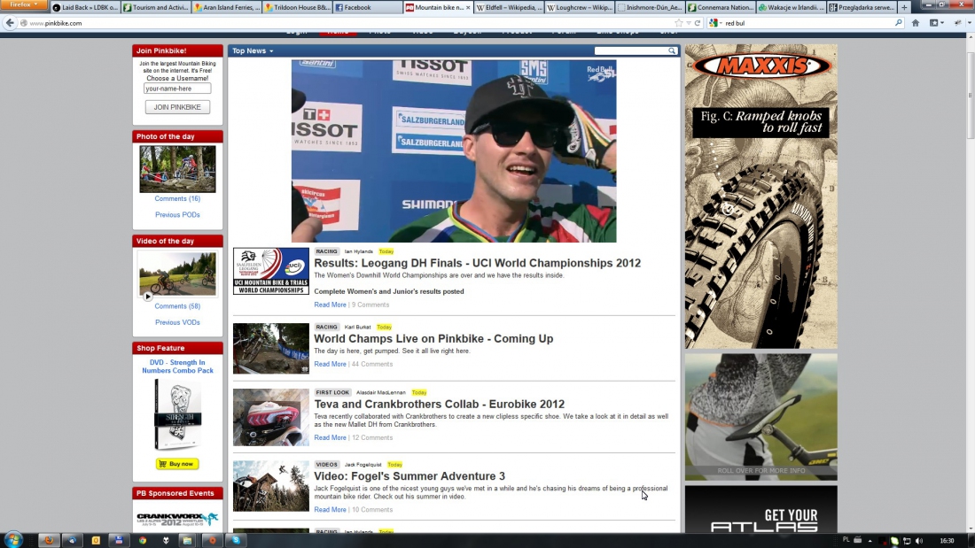975x548 pixels.
Task: Open Comments (16) under Photo of the day
Action: 177,199
